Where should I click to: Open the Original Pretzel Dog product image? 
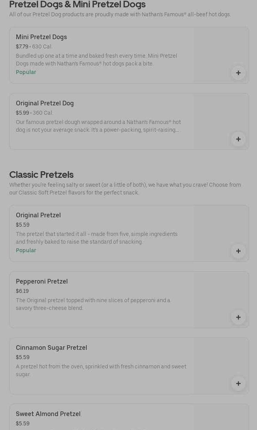tap(221, 116)
